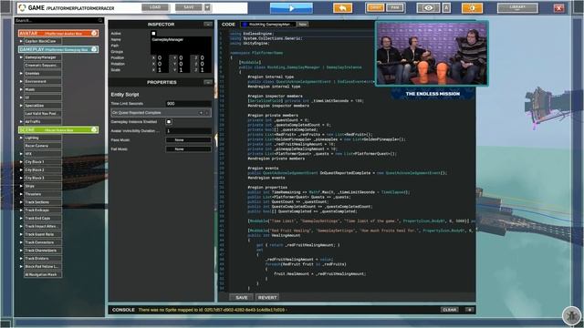Select the Cinematic Sequence item
This screenshot has height=328, width=584.
(43, 66)
